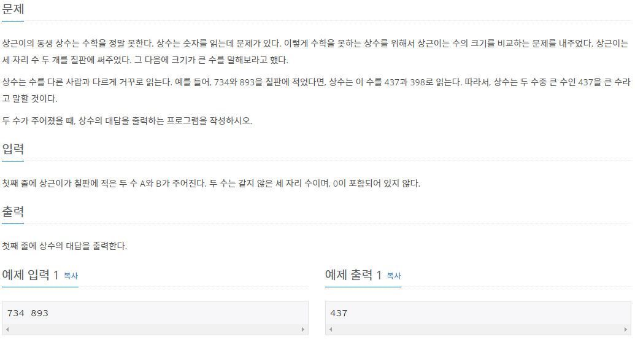
Task: Click the 복사 link beside 예제 입력 1
Action: 71,276
